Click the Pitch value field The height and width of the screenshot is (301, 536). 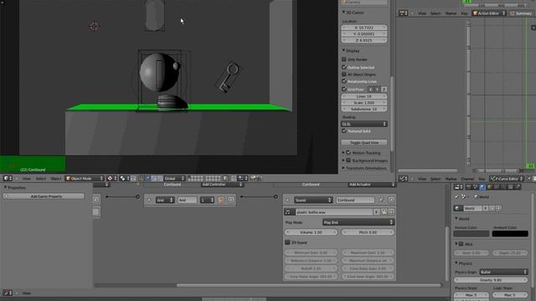point(368,232)
